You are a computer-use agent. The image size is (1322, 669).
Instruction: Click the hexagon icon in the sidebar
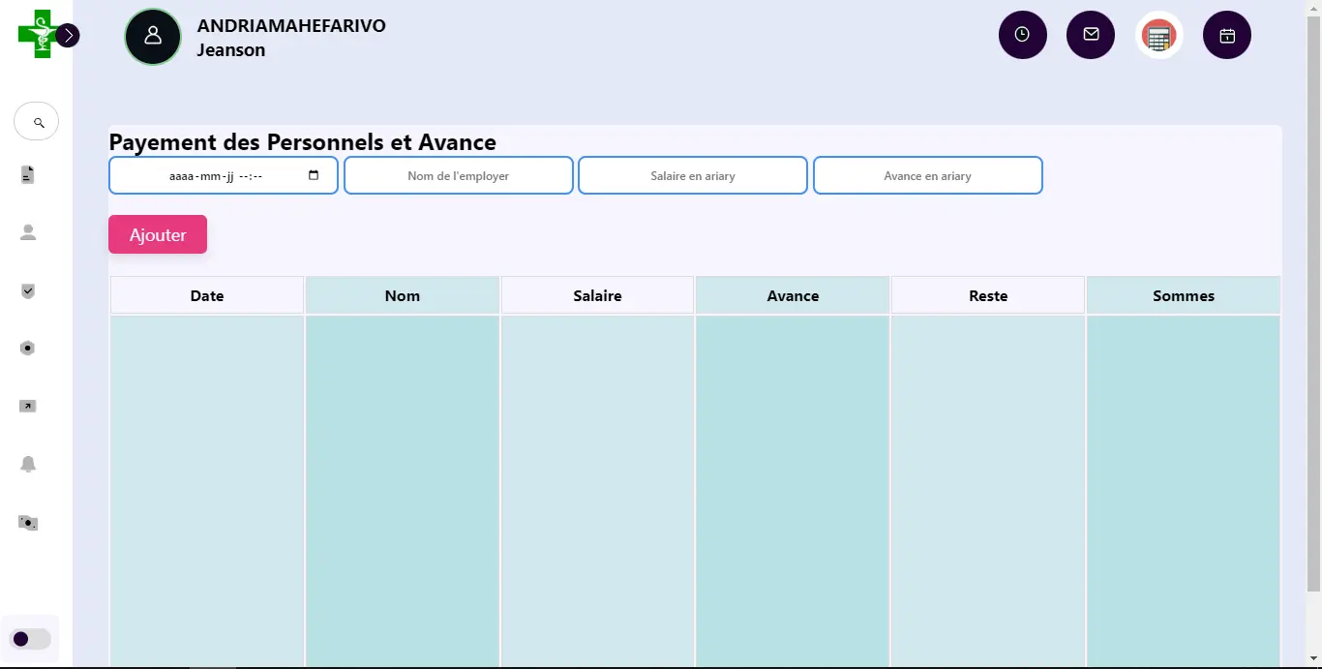[28, 349]
